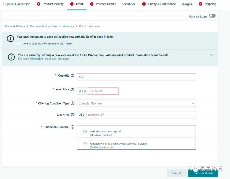Click Save and finish button
Screen dimensions: 230x179
click(x=203, y=173)
